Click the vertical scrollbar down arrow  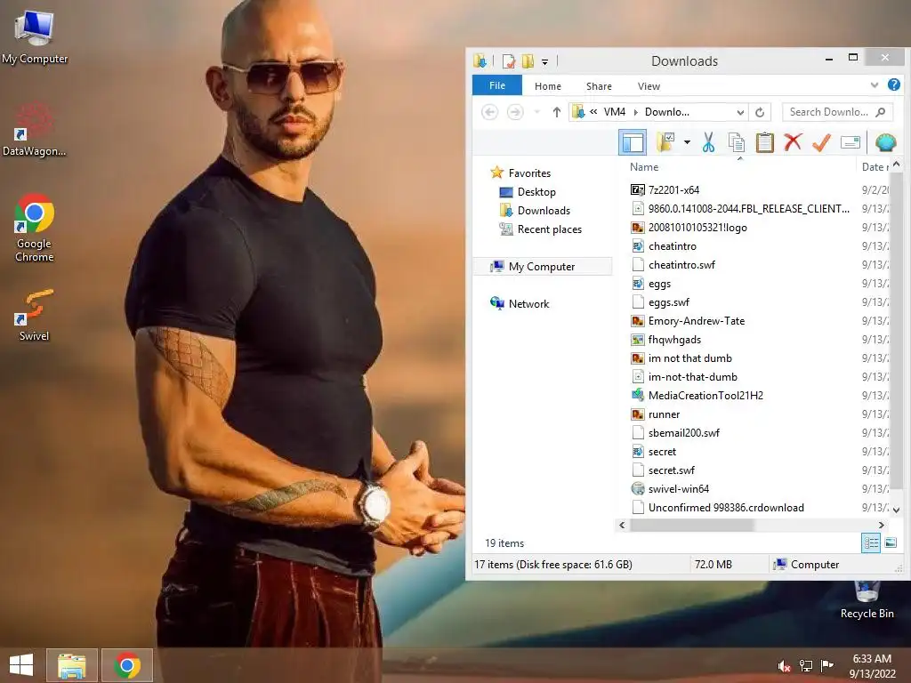pyautogui.click(x=897, y=510)
